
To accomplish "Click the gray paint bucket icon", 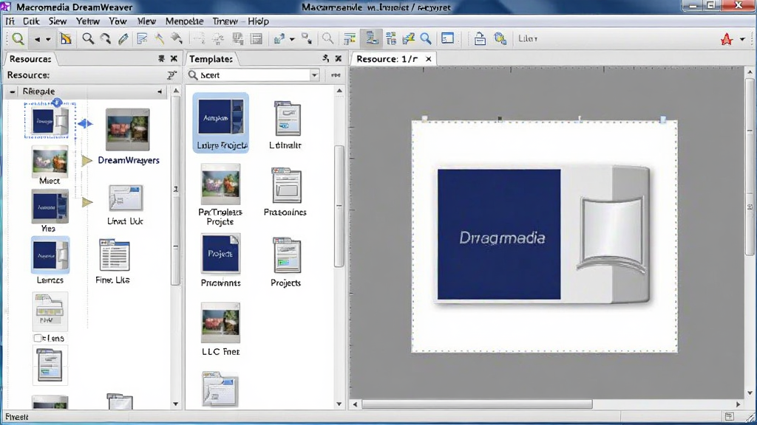I will click(x=177, y=39).
